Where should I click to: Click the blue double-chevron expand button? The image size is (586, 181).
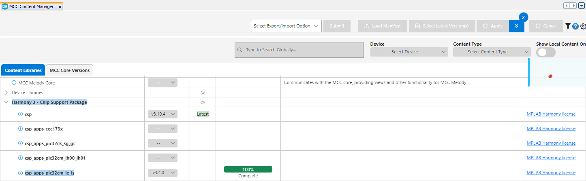pos(516,26)
